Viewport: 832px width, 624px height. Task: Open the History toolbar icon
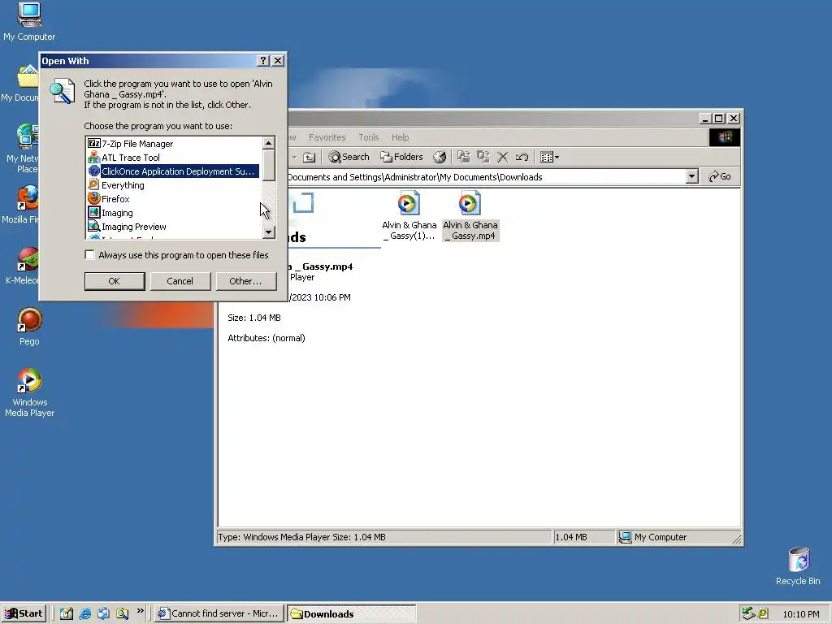pos(440,157)
